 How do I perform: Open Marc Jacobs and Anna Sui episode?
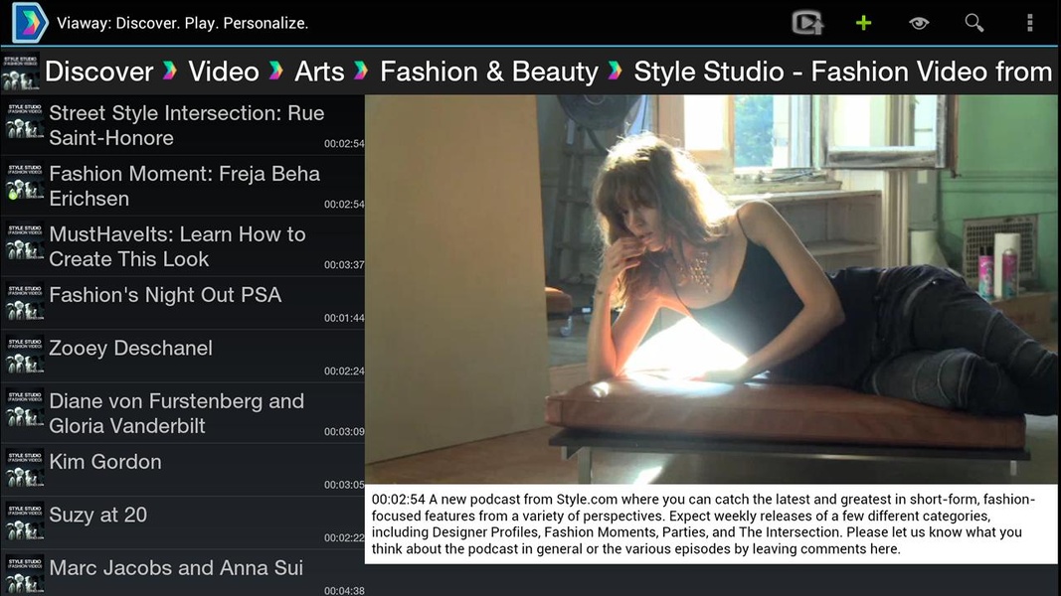point(183,573)
